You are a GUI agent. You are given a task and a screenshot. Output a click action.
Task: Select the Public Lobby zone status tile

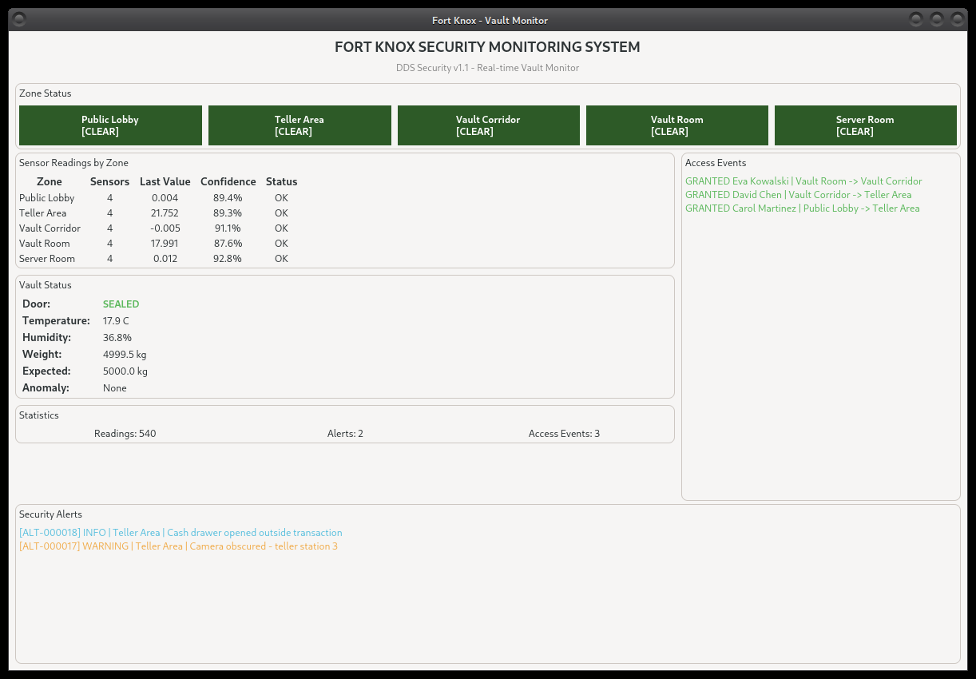click(x=110, y=125)
